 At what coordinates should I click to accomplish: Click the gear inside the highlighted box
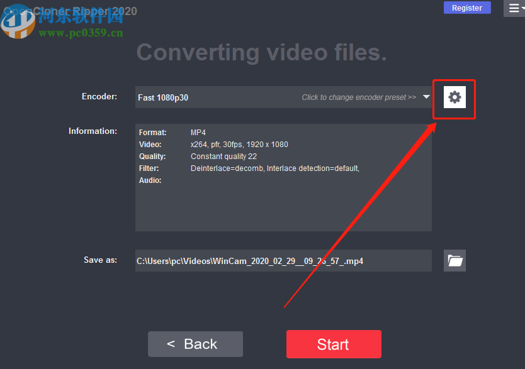[x=454, y=97]
